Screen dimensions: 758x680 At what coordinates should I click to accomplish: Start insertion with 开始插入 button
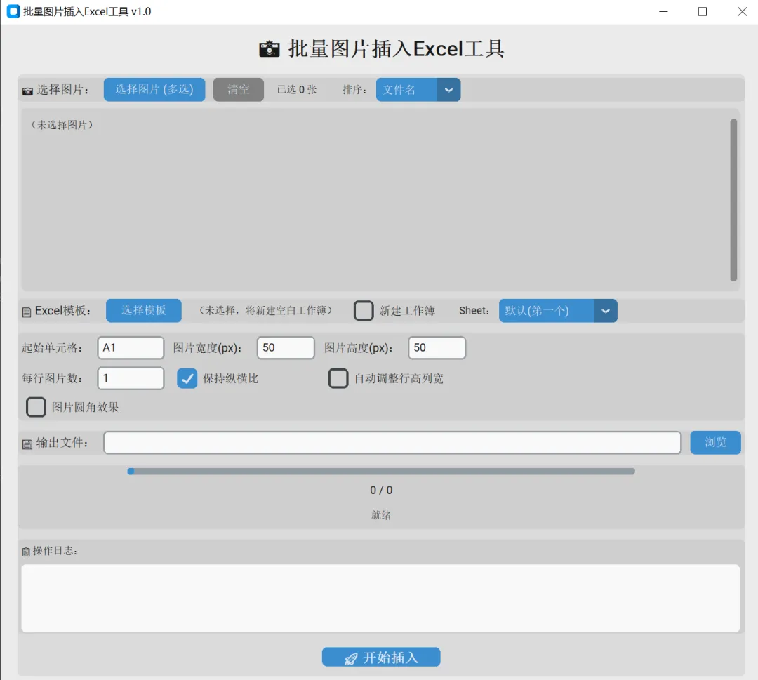(381, 658)
